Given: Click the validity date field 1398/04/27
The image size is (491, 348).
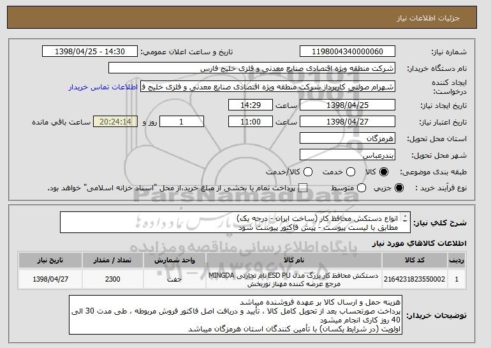Looking at the screenshot, I should [x=348, y=122].
